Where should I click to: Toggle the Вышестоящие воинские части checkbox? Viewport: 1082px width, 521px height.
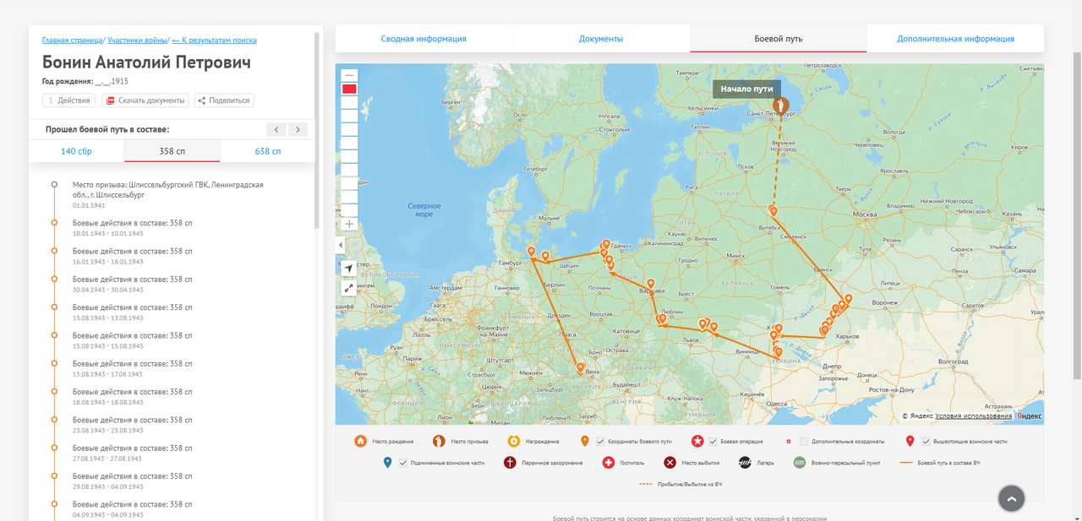click(x=926, y=441)
